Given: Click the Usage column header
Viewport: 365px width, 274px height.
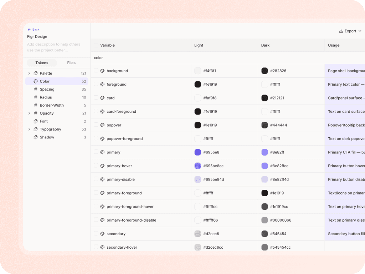Looking at the screenshot, I should point(334,45).
